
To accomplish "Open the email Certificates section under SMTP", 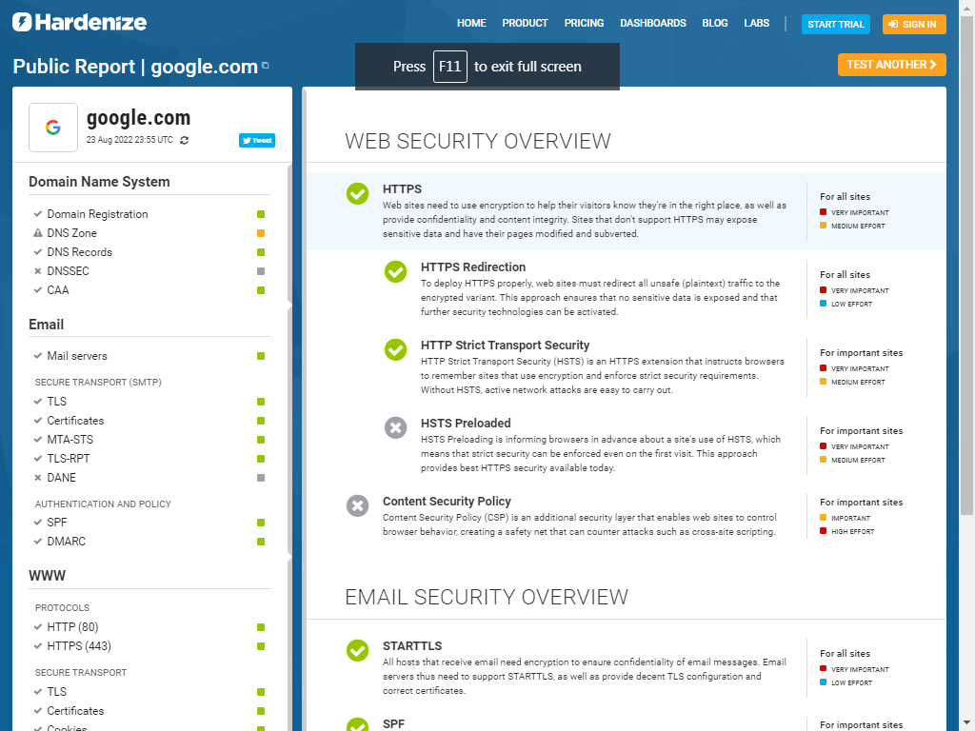I will click(x=75, y=421).
